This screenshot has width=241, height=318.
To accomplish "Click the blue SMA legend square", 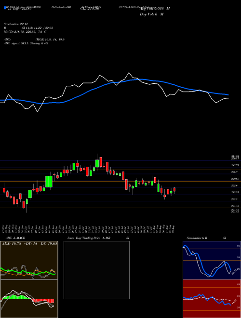I will point(5,8).
